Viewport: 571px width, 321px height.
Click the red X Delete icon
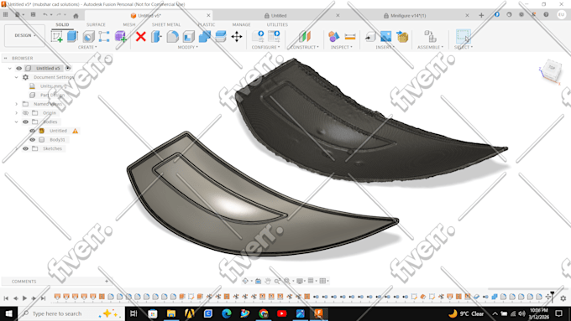(x=141, y=36)
